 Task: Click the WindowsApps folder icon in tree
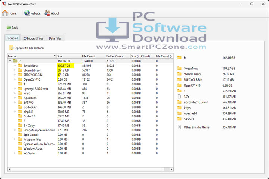[20, 148]
